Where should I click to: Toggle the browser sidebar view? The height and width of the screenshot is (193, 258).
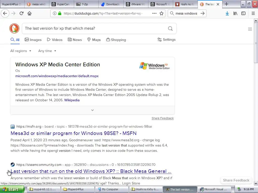(243, 13)
